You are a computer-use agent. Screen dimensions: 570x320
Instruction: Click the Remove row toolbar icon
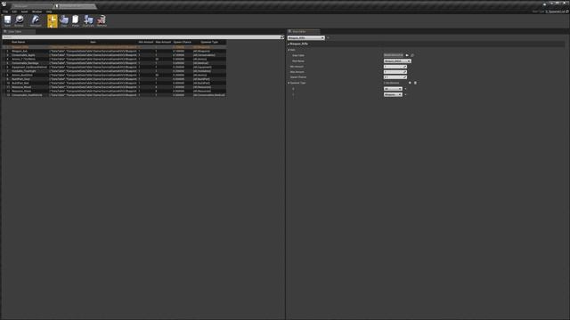pos(102,20)
